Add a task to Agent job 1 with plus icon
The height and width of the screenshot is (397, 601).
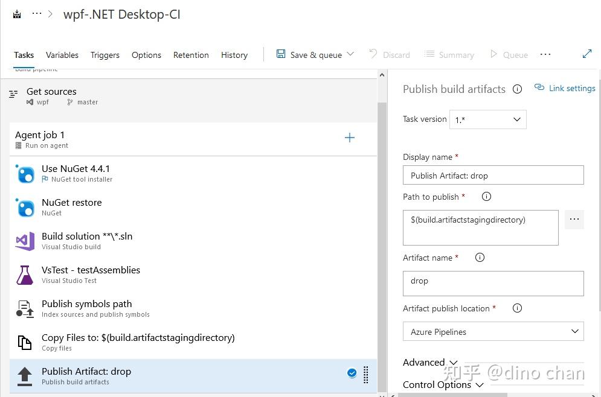(x=350, y=138)
